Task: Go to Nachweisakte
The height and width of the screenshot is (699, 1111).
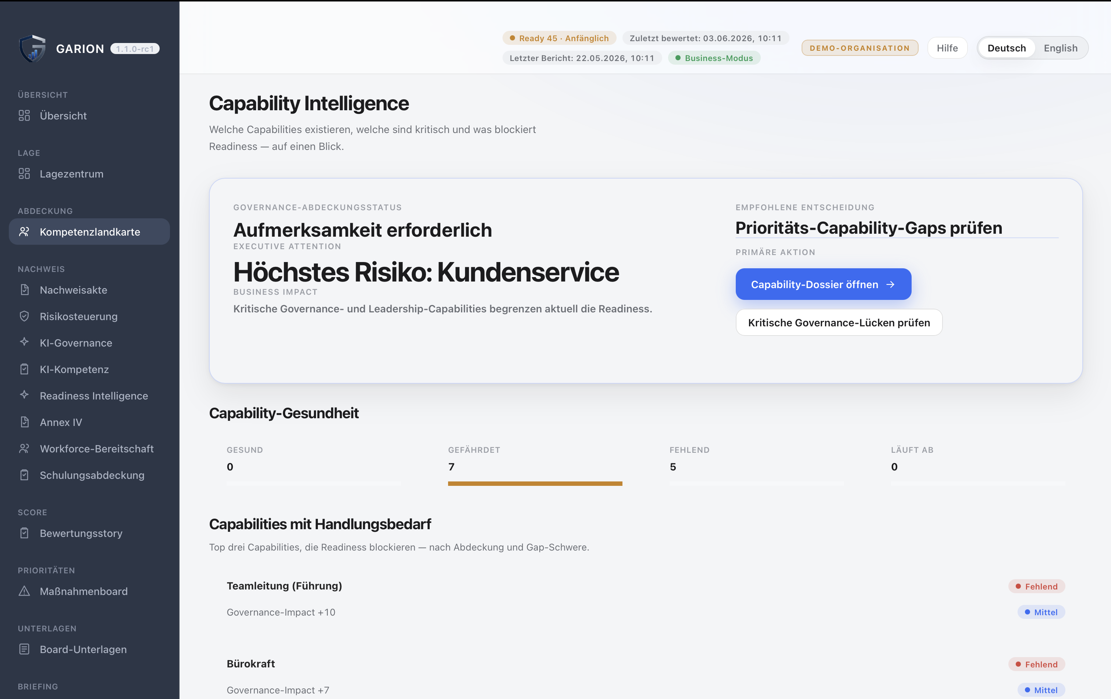Action: [x=89, y=290]
